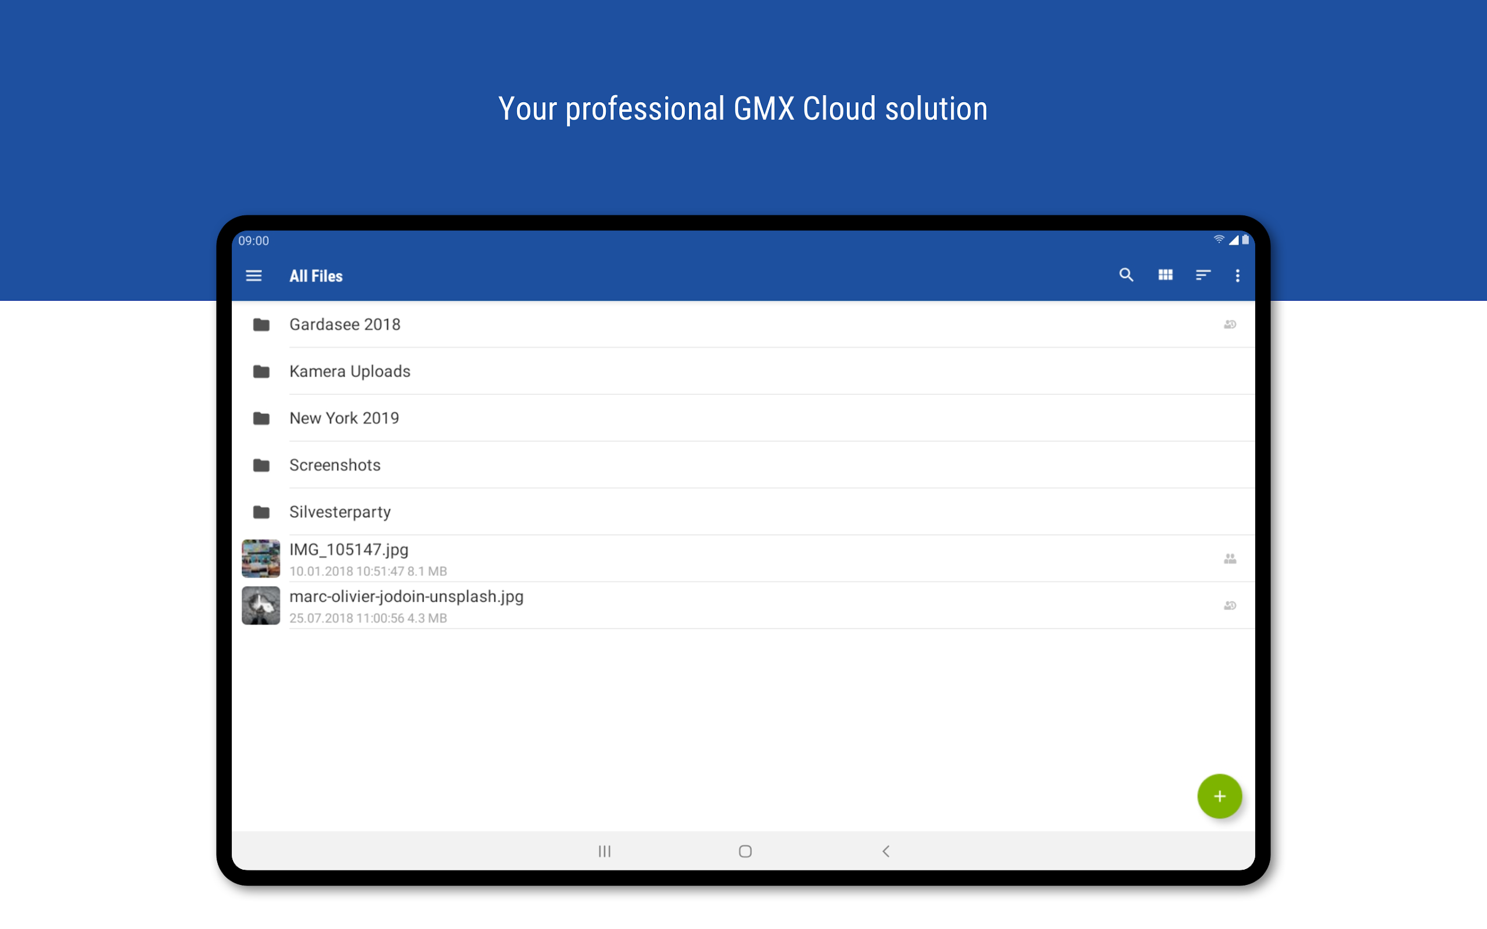Switch to grid view layout
The width and height of the screenshot is (1487, 929).
coord(1165,275)
